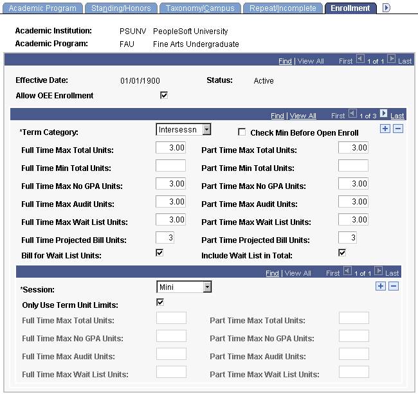Add a new Session row

[x=381, y=287]
